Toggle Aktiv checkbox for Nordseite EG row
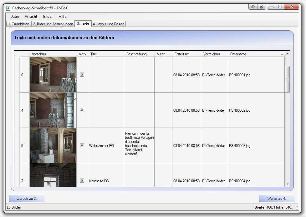306x217 pixels. click(x=82, y=180)
